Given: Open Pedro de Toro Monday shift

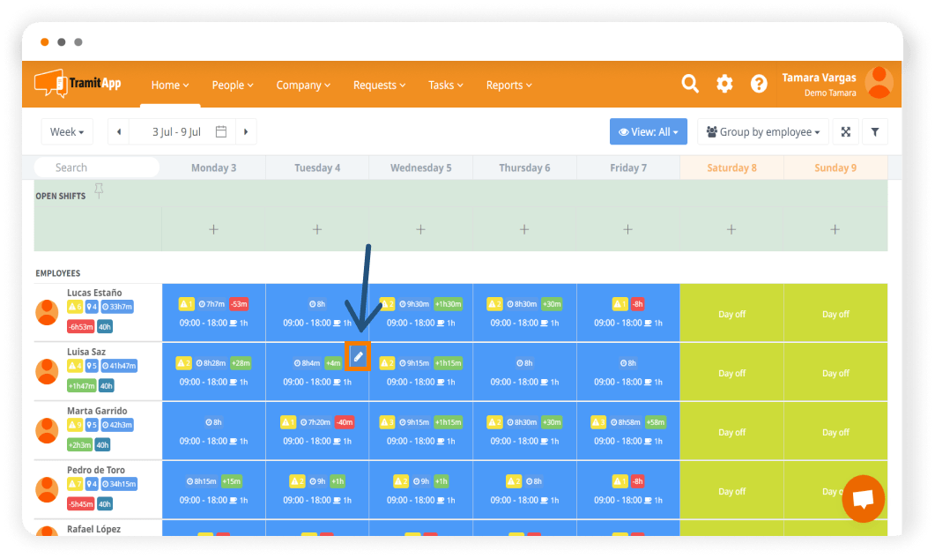Looking at the screenshot, I should point(213,490).
